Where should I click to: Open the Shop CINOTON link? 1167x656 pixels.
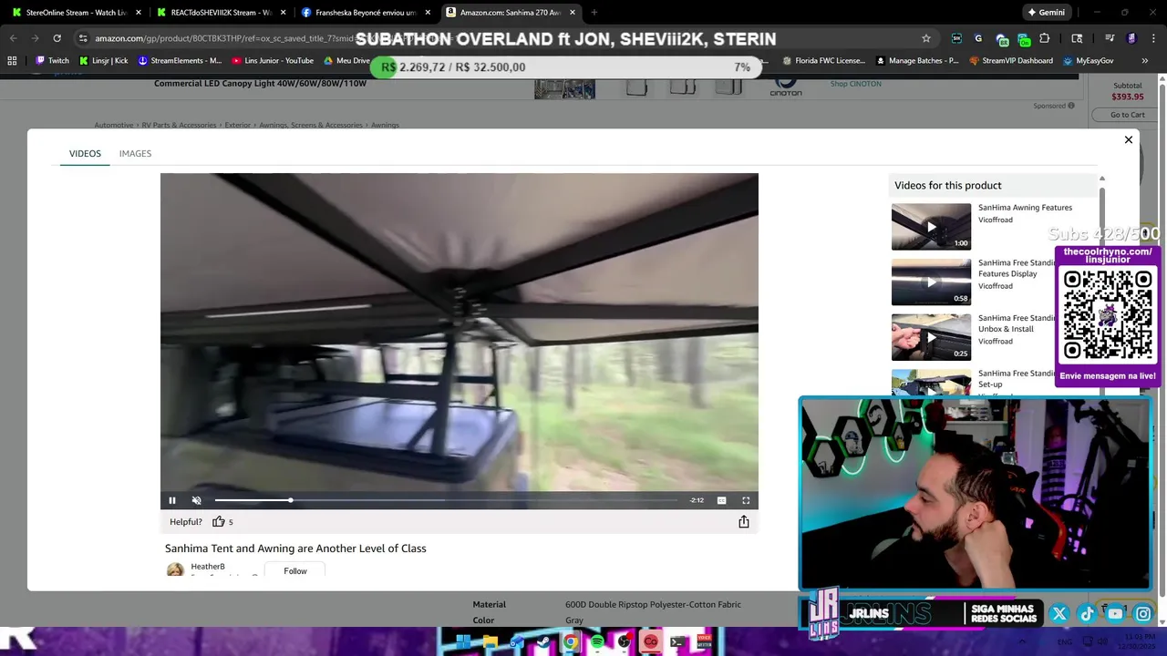click(855, 84)
